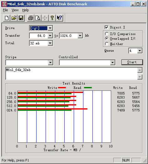Open the File menu
Screen dimensions: 148x164
click(x=5, y=10)
